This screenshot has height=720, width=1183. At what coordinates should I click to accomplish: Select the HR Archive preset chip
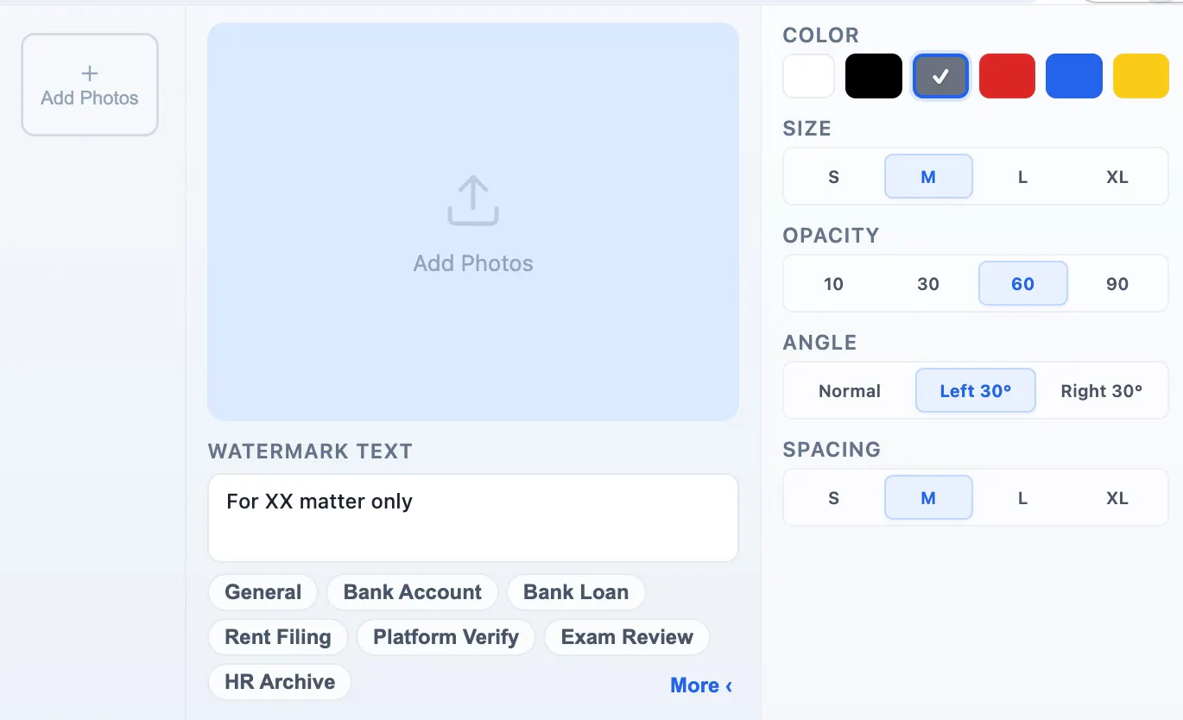pos(280,682)
